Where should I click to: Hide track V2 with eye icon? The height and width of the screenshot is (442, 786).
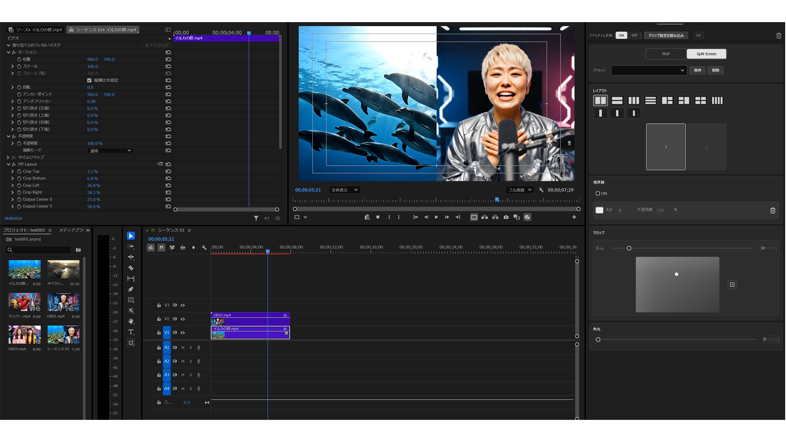(183, 319)
